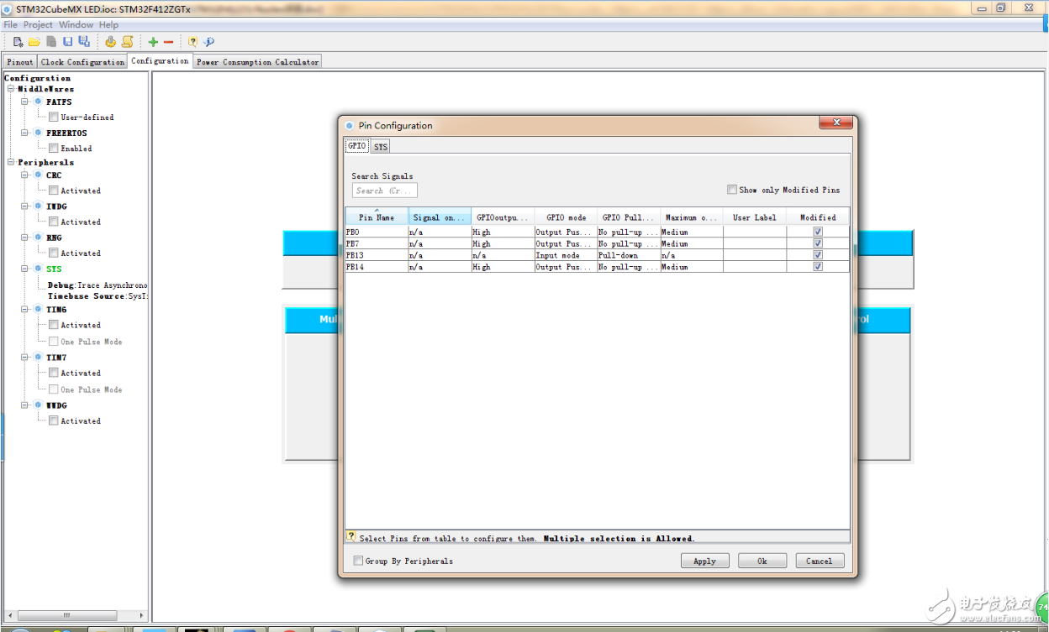Toggle the Modified checkbox for PB14

[x=818, y=267]
